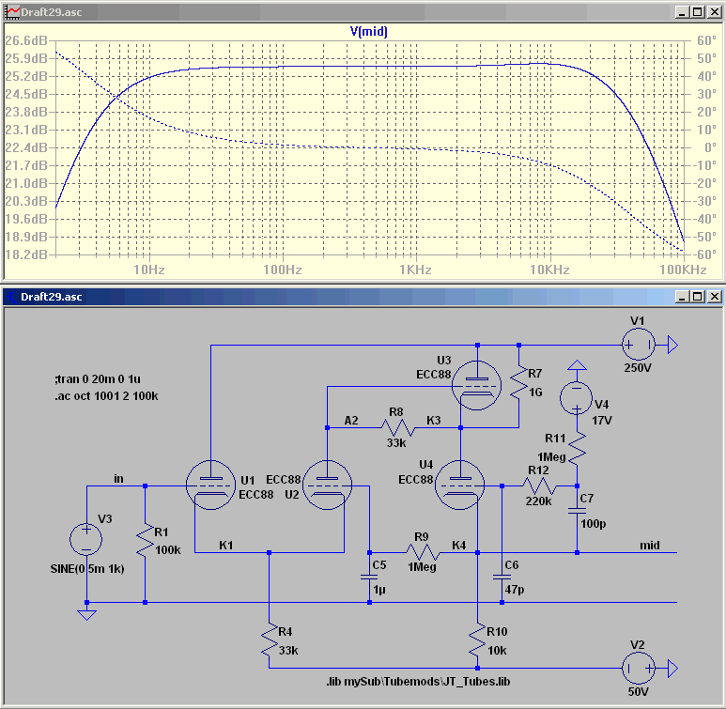This screenshot has height=709, width=726.
Task: Click the ground symbol below V3
Action: pos(86,614)
